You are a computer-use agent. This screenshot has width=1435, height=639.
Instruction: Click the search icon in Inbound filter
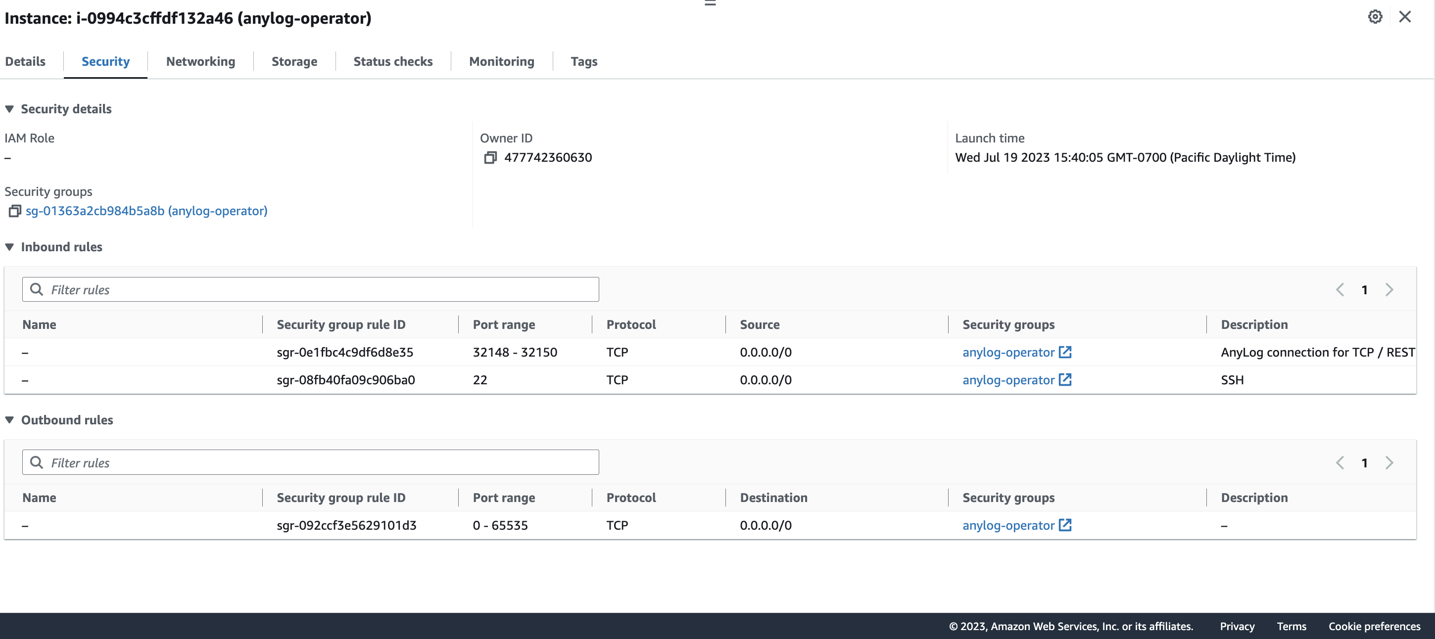[37, 289]
